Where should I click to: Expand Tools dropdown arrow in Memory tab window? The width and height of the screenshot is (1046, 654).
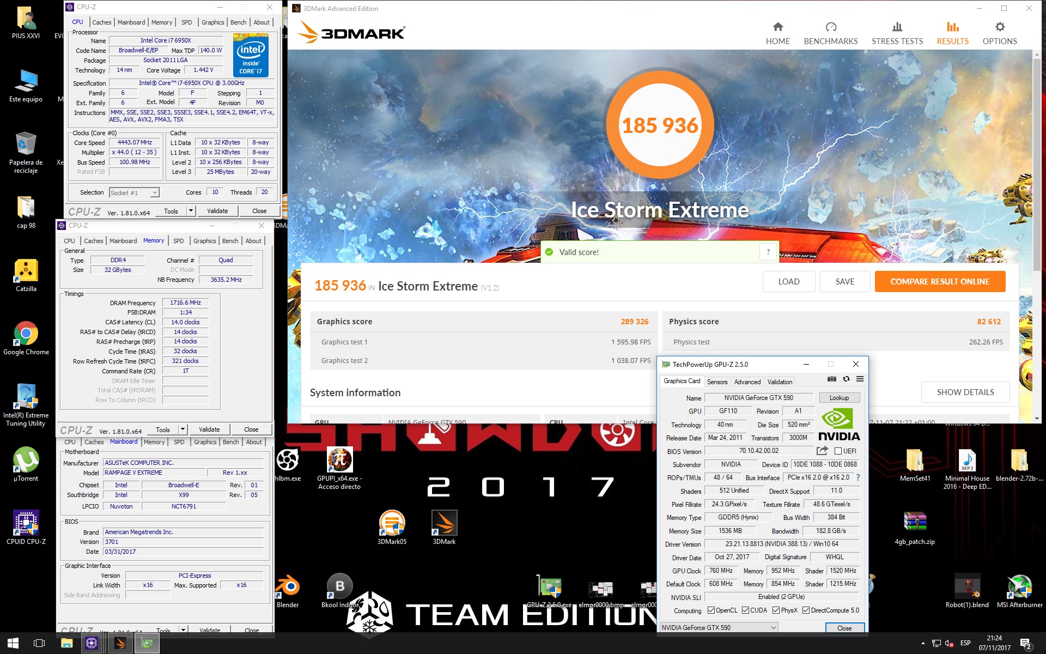[183, 429]
